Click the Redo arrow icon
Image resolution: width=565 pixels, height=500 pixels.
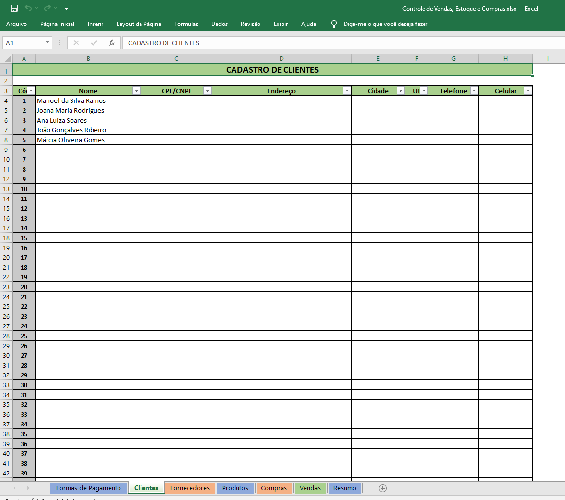click(x=47, y=8)
